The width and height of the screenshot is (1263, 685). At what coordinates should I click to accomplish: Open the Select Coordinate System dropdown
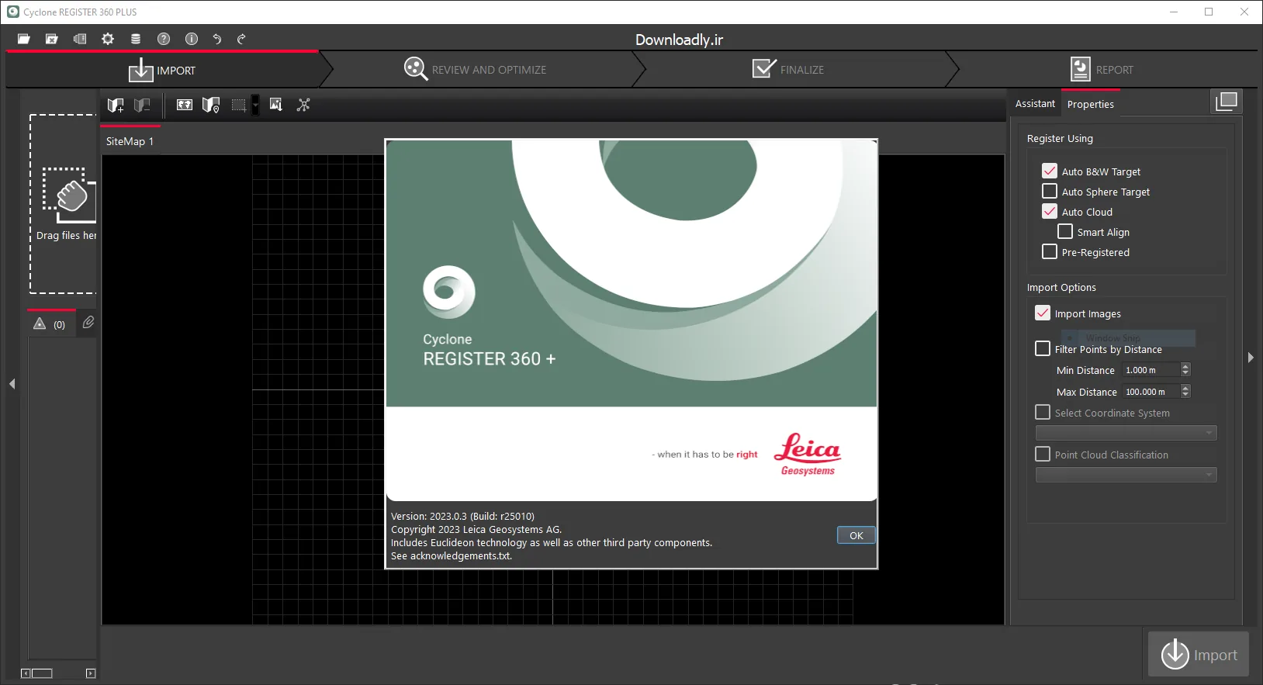pos(1126,433)
